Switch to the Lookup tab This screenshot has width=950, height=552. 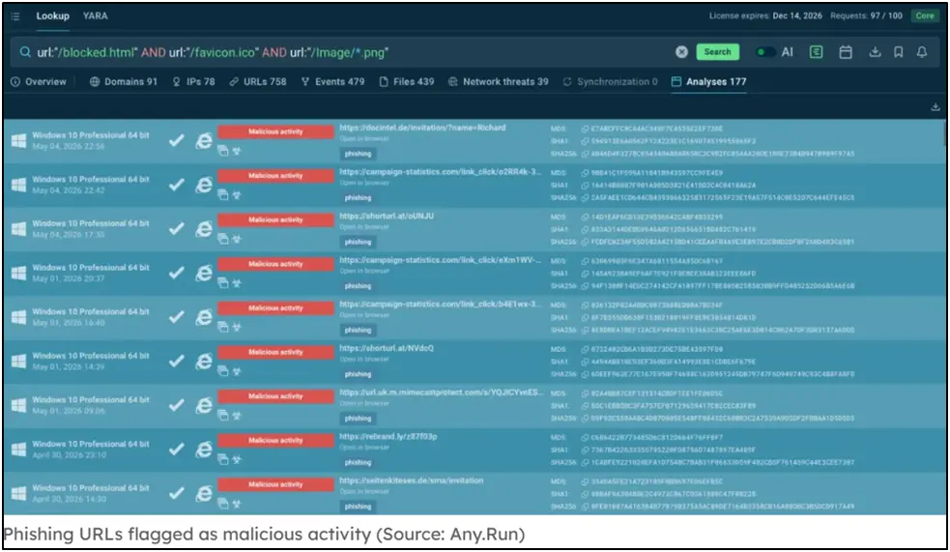point(53,16)
